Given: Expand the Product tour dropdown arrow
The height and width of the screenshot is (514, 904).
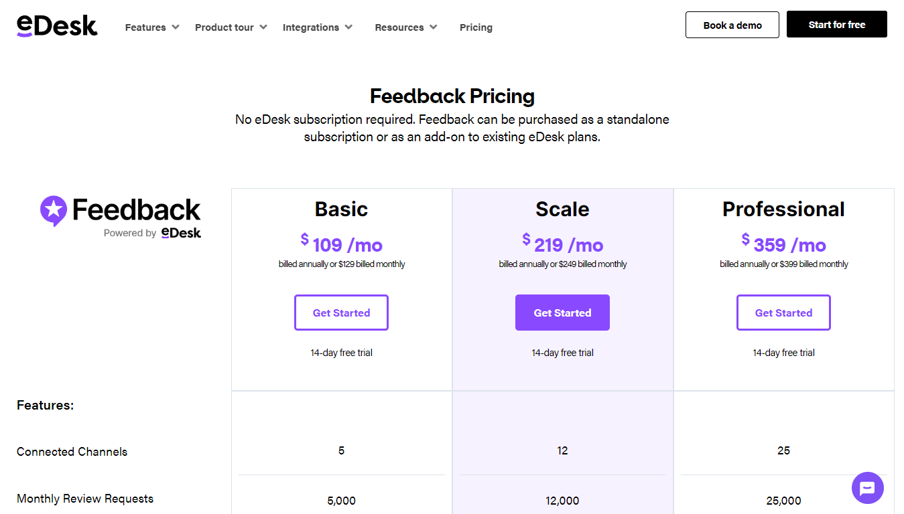Looking at the screenshot, I should [x=263, y=27].
